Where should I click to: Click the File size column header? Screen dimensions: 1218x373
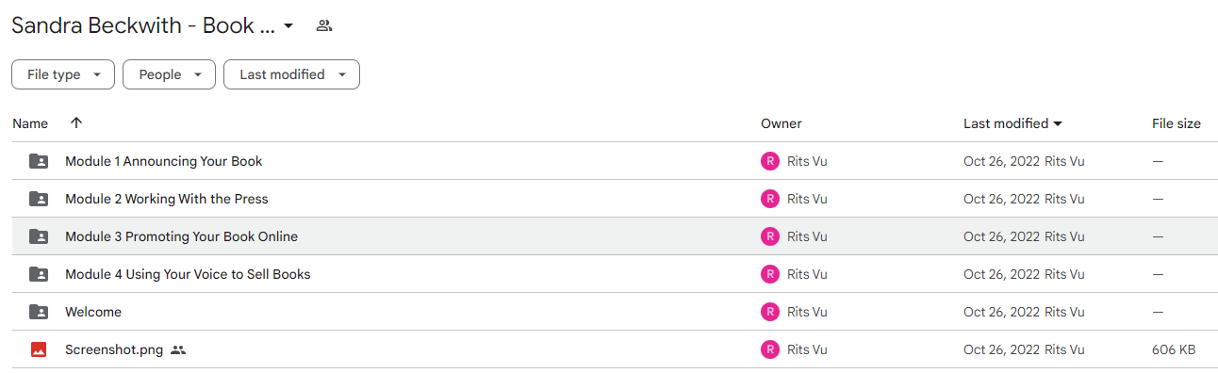point(1177,123)
